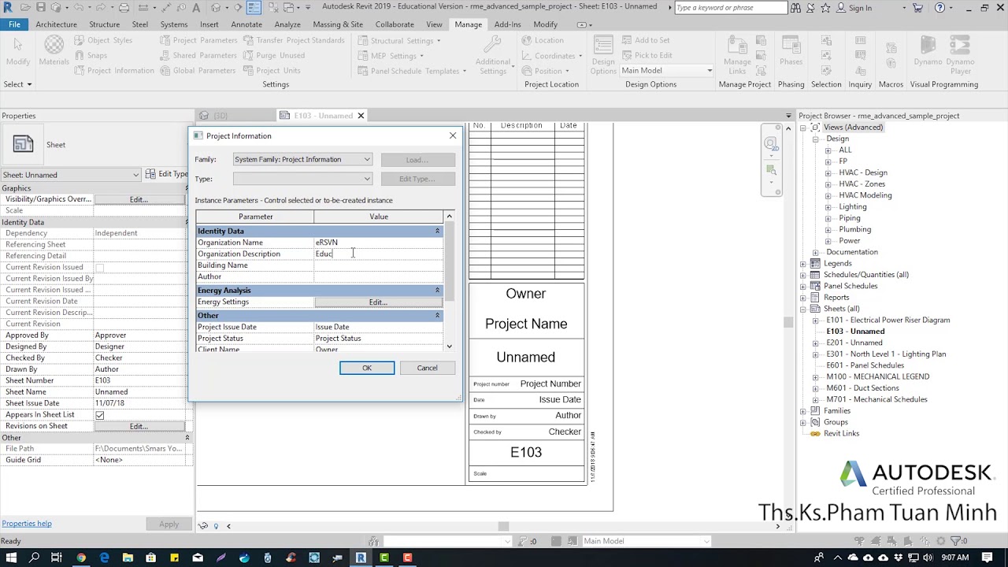Screen dimensions: 1008x567
Task: Open Project Units settings
Action: tap(272, 70)
